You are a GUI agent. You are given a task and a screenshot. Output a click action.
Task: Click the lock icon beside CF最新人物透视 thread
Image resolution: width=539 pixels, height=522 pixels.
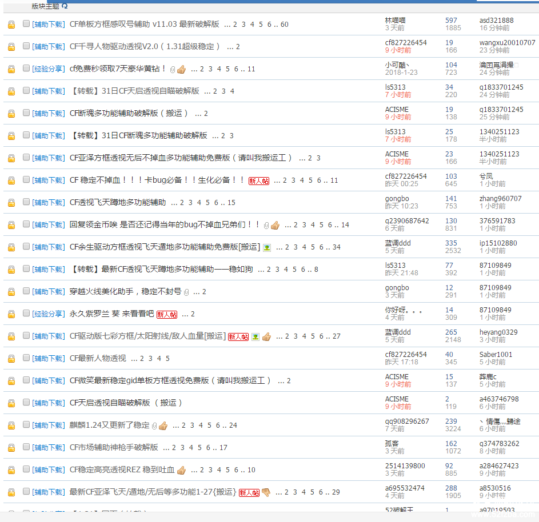[x=11, y=359]
